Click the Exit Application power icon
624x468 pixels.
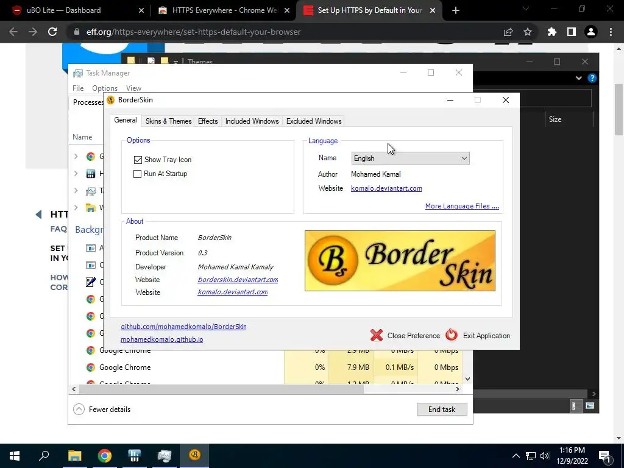pyautogui.click(x=452, y=335)
